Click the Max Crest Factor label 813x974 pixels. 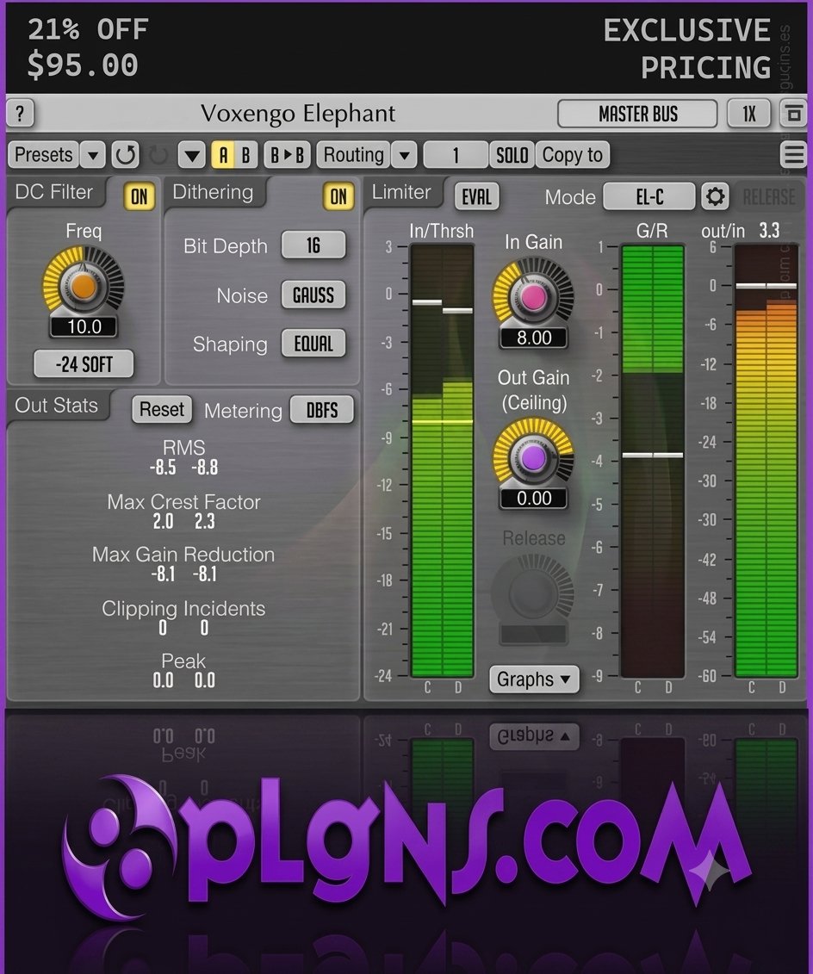[x=183, y=502]
